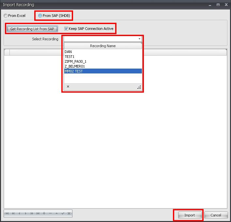Close the recording list popup

pos(68,87)
